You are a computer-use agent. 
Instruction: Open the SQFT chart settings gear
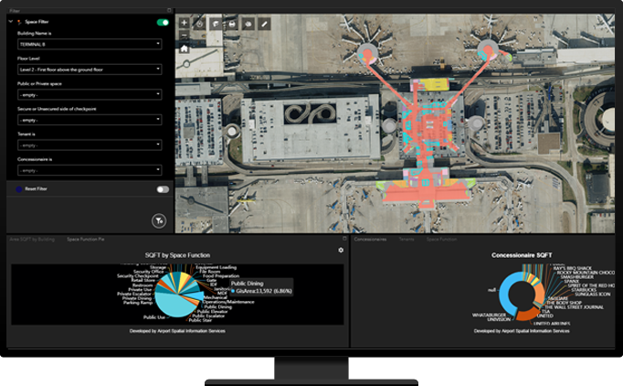click(x=341, y=250)
